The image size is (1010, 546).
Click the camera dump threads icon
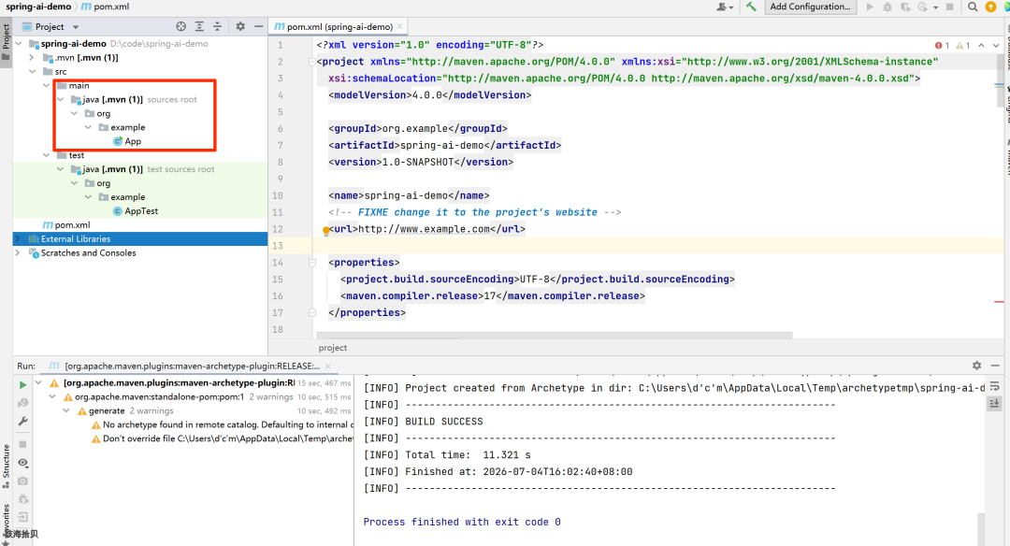click(23, 481)
